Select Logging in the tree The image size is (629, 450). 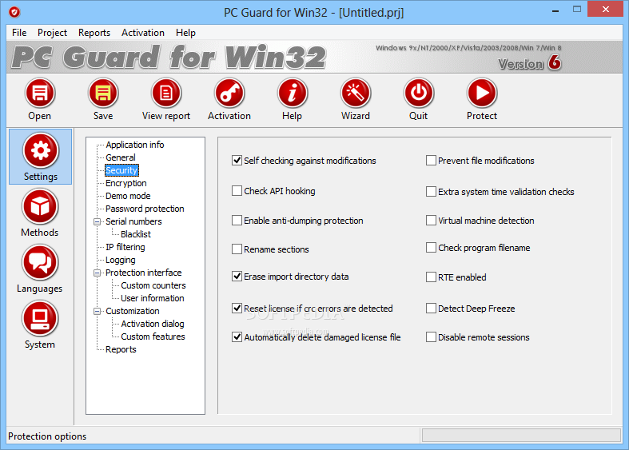pyautogui.click(x=121, y=260)
